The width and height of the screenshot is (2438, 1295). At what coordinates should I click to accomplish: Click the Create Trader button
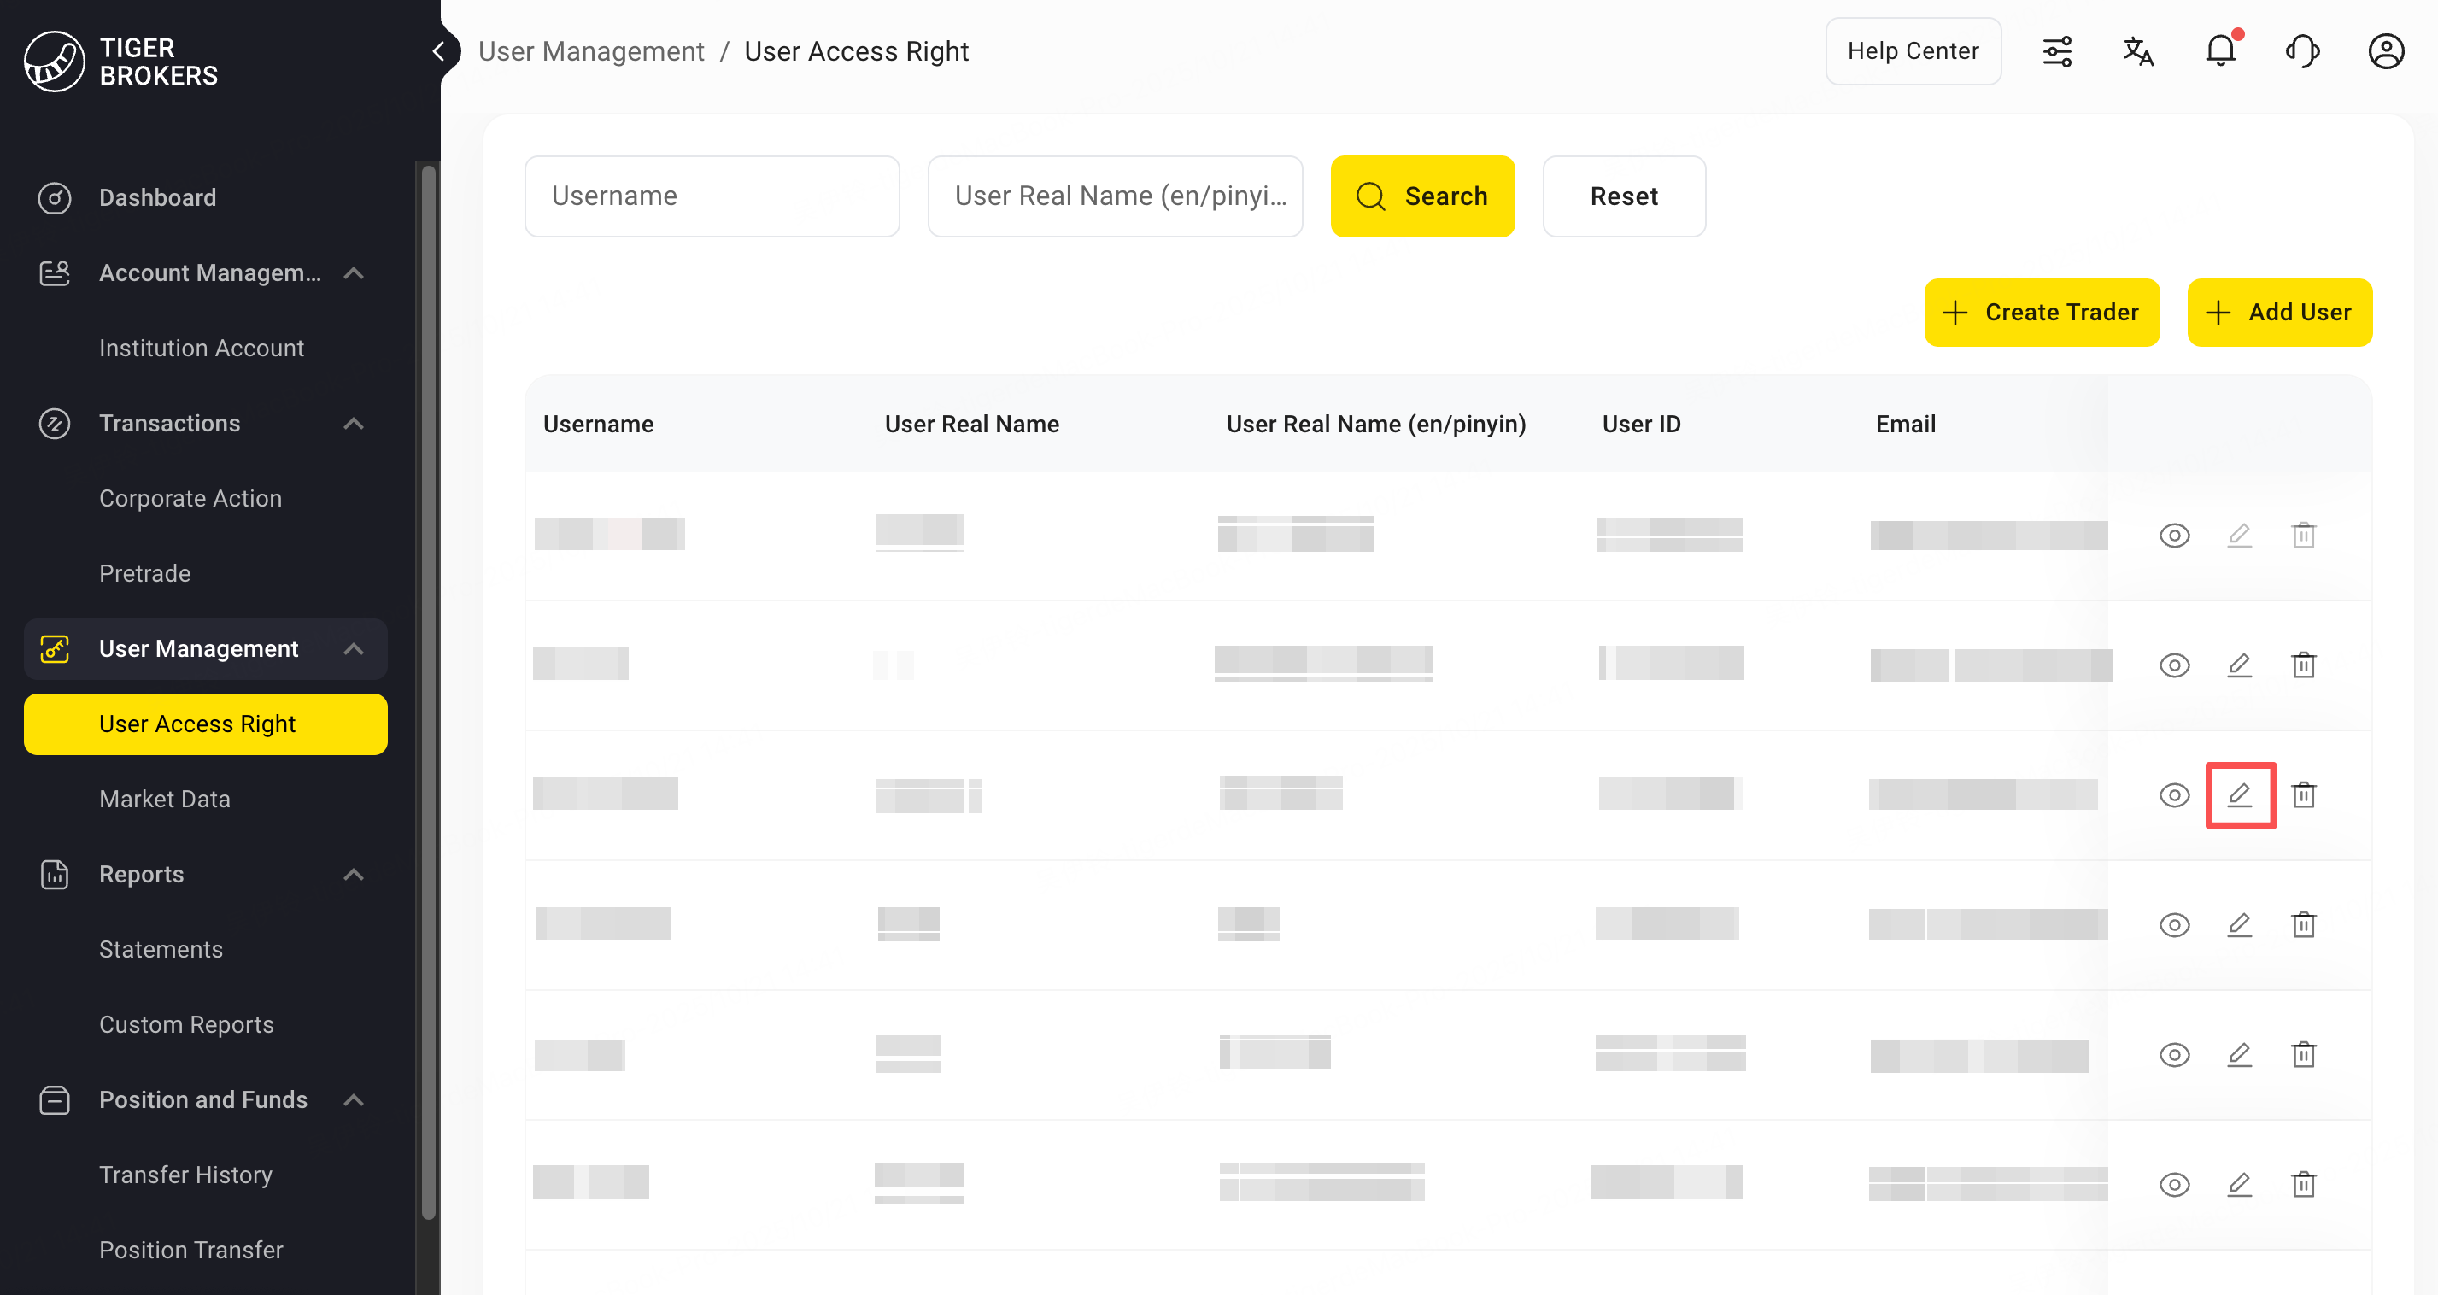[2042, 313]
